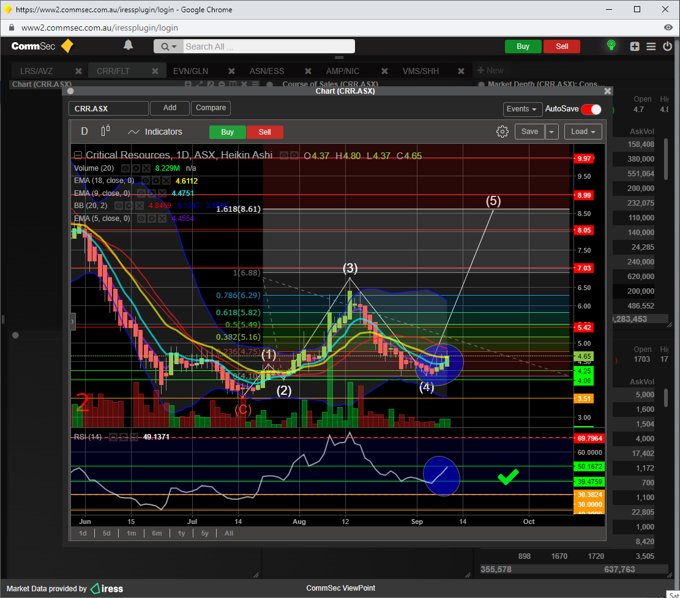Viewport: 680px width, 598px height.
Task: Open the alerts bell notification icon
Action: pyautogui.click(x=129, y=45)
